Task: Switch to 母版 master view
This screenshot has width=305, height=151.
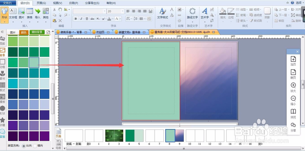Action: (x=58, y=145)
